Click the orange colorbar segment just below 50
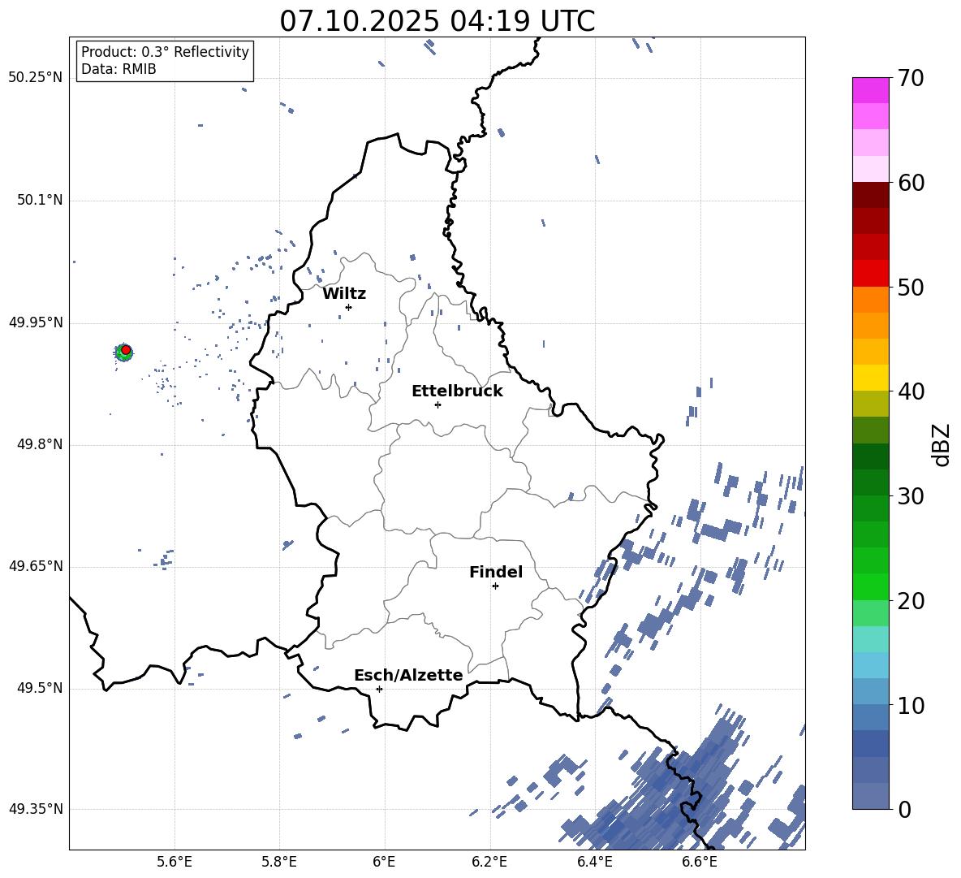961x878 pixels. coord(870,300)
